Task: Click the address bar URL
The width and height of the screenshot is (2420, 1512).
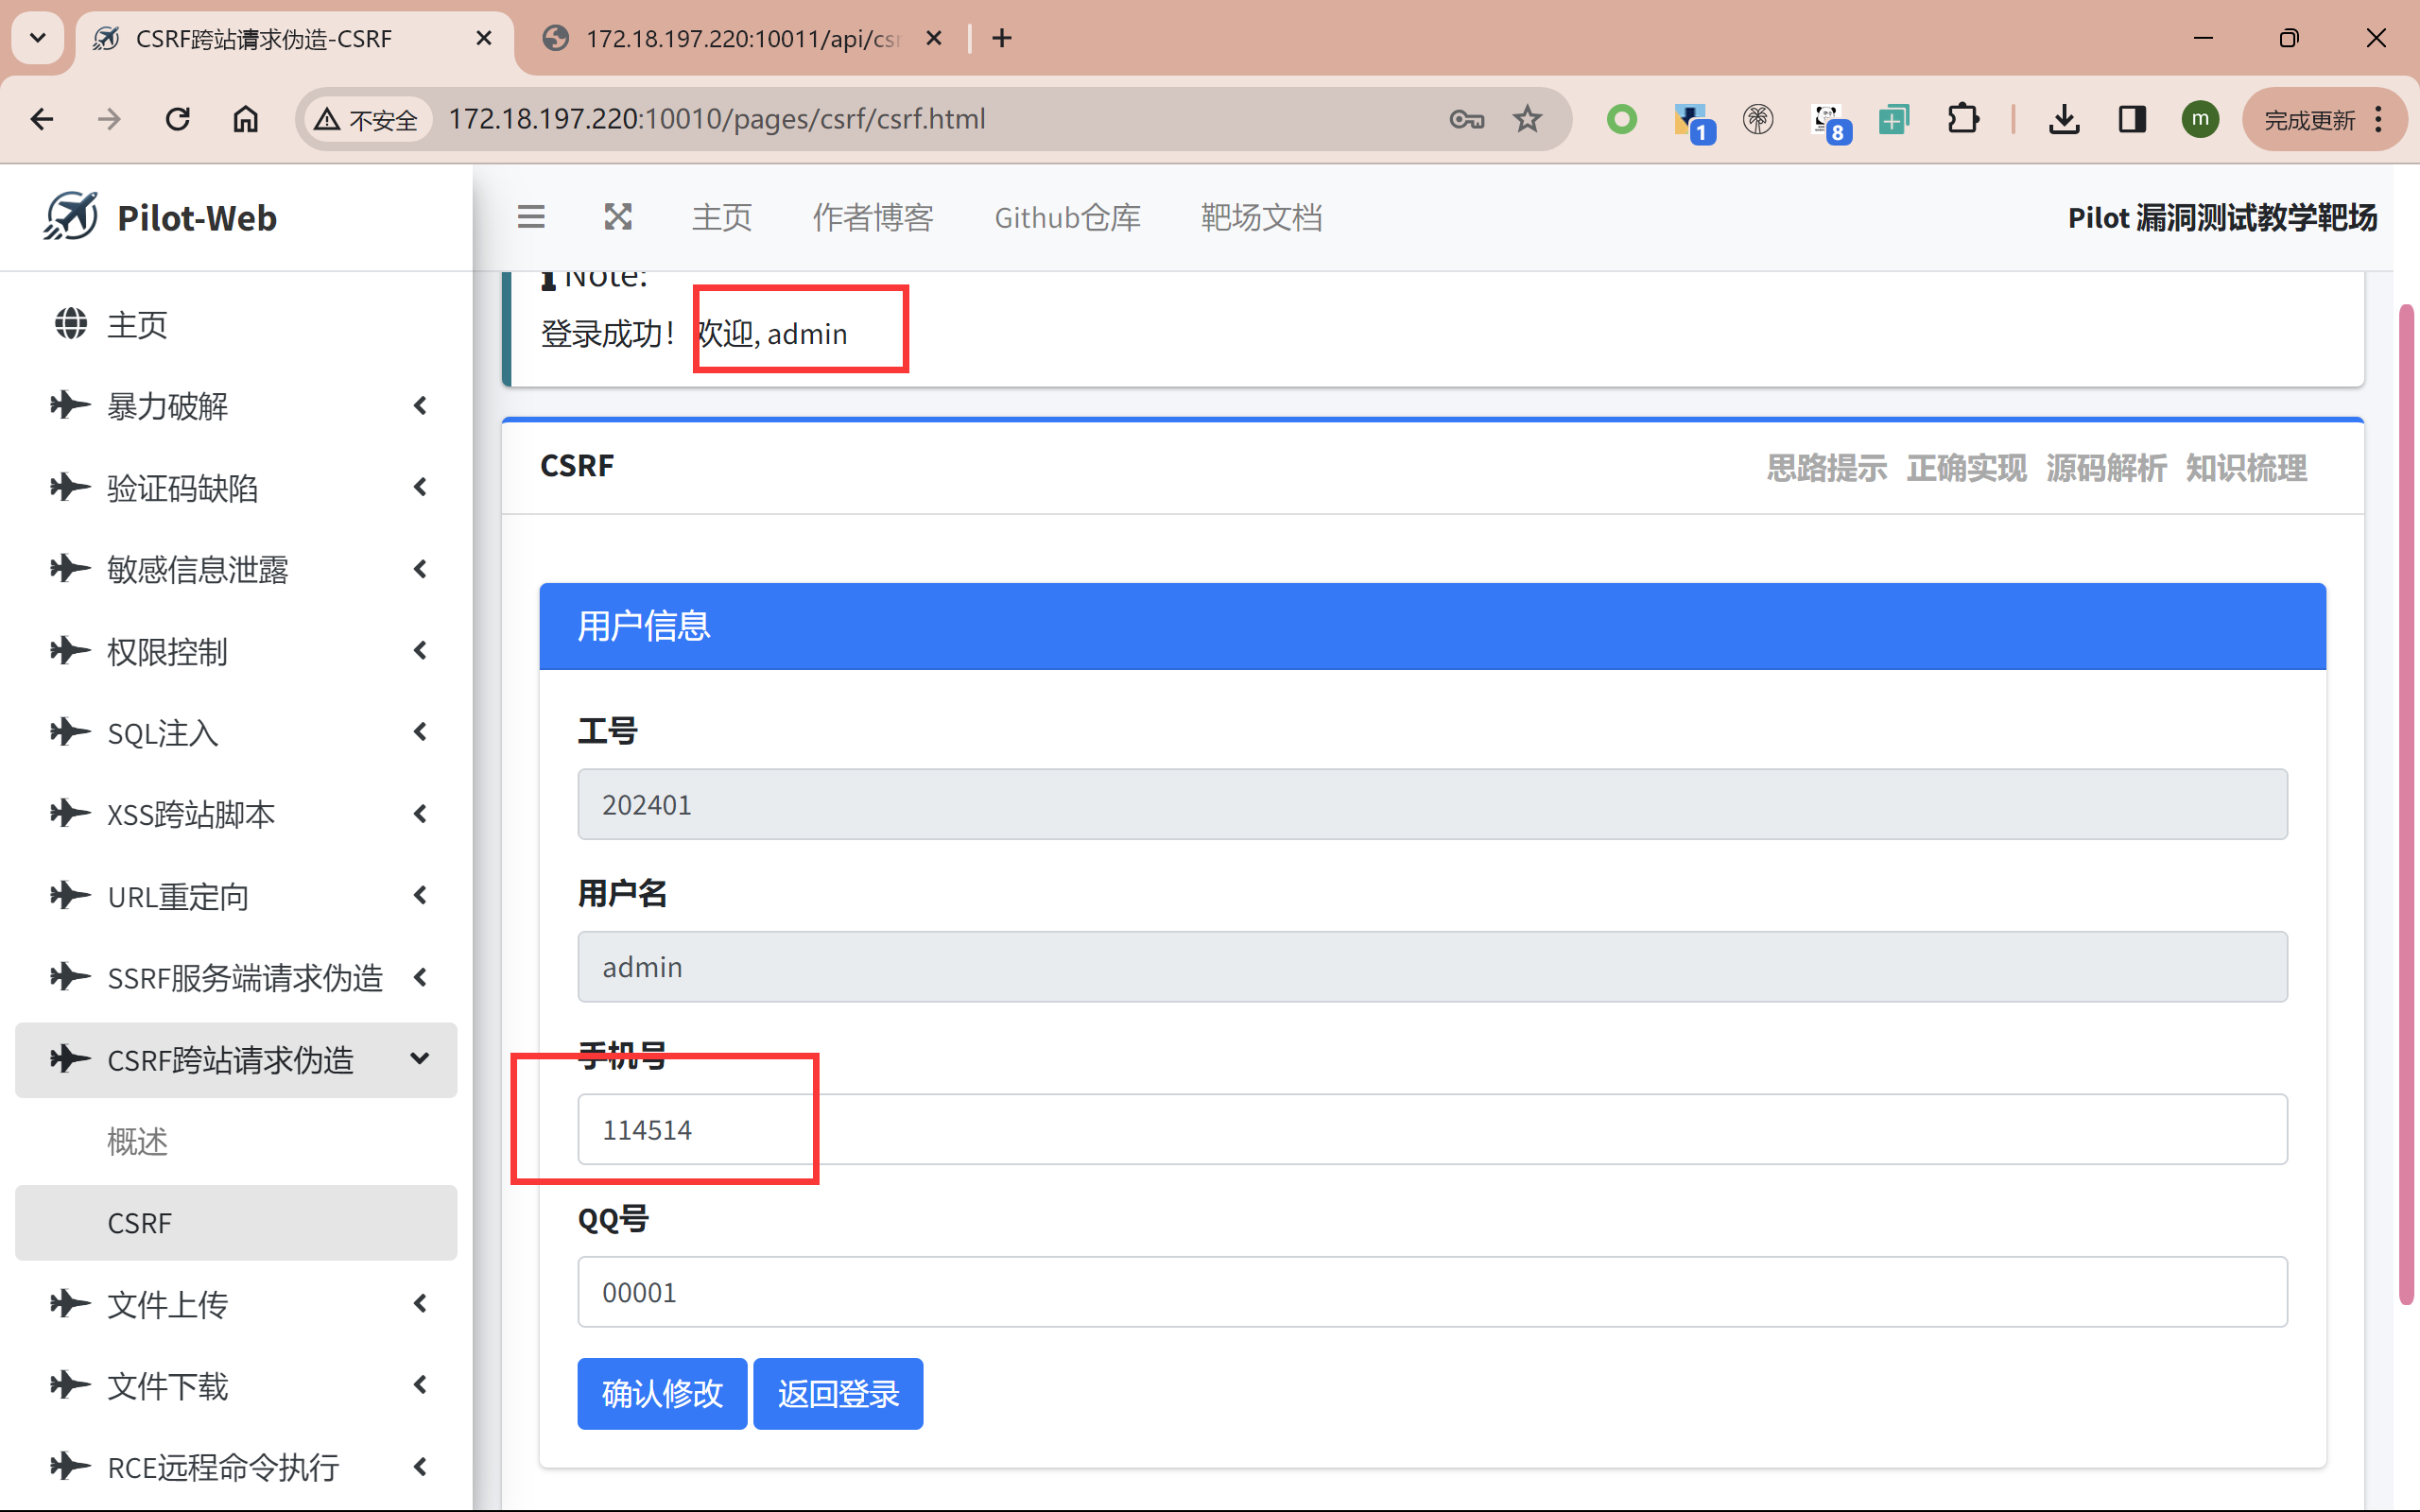Action: point(716,119)
